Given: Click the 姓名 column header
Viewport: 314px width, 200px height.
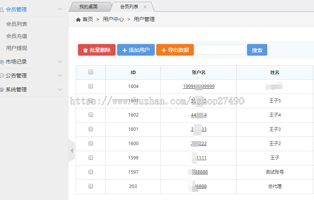Looking at the screenshot, I should coord(275,73).
